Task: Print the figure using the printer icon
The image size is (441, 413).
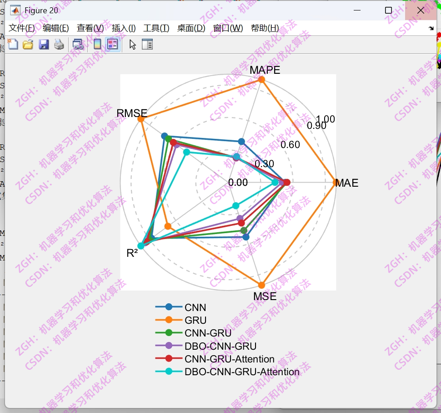Action: point(59,45)
